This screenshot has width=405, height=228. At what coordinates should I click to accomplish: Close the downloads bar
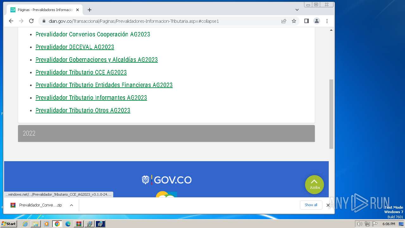click(x=328, y=205)
